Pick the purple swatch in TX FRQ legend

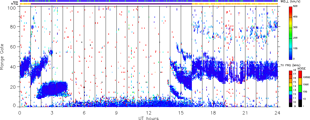pyautogui.click(x=290, y=101)
